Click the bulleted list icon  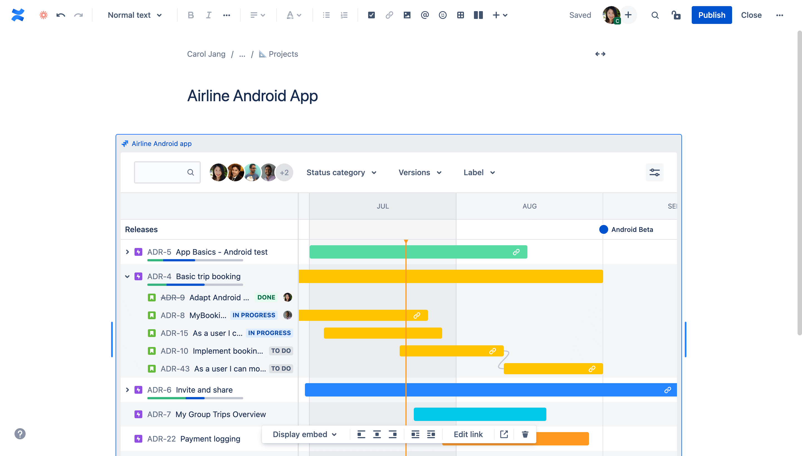[x=326, y=15]
